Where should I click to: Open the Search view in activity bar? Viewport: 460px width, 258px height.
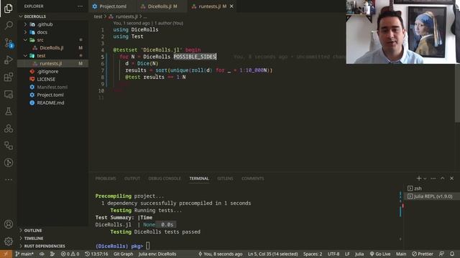(x=9, y=26)
